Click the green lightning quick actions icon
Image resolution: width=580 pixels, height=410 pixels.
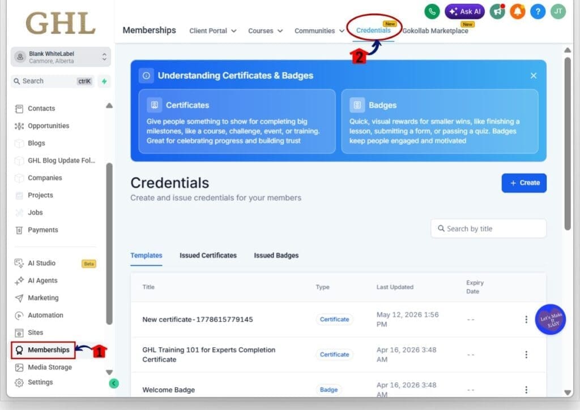[104, 81]
